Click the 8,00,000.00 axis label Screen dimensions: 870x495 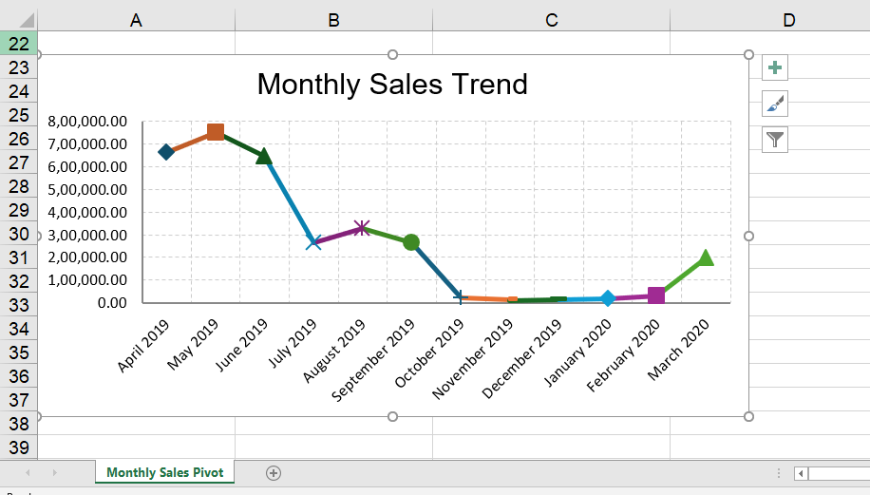(87, 121)
